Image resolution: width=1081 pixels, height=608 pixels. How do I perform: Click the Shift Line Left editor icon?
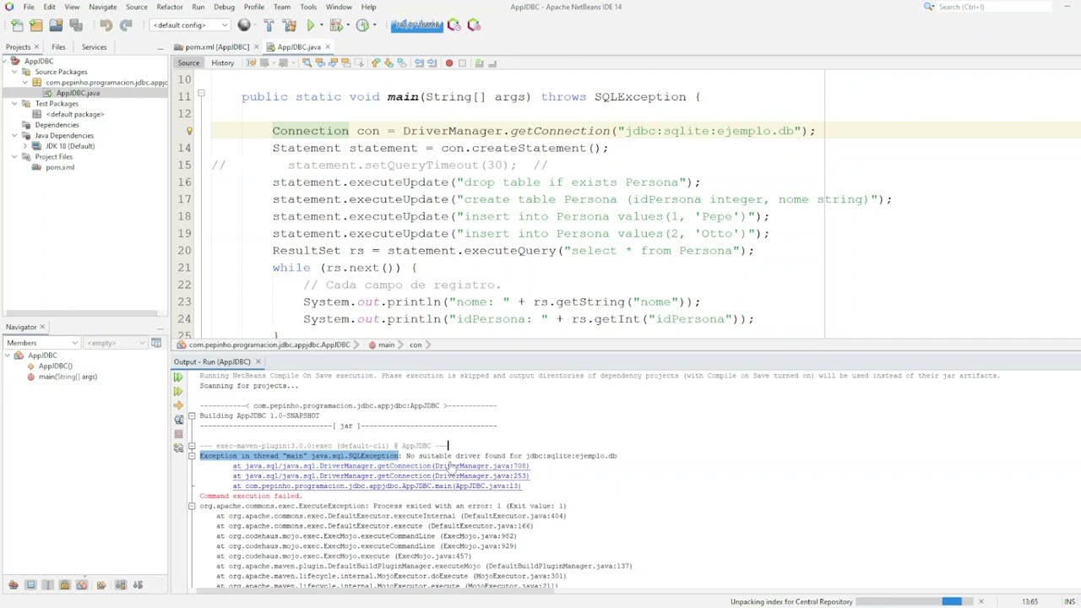[x=418, y=63]
